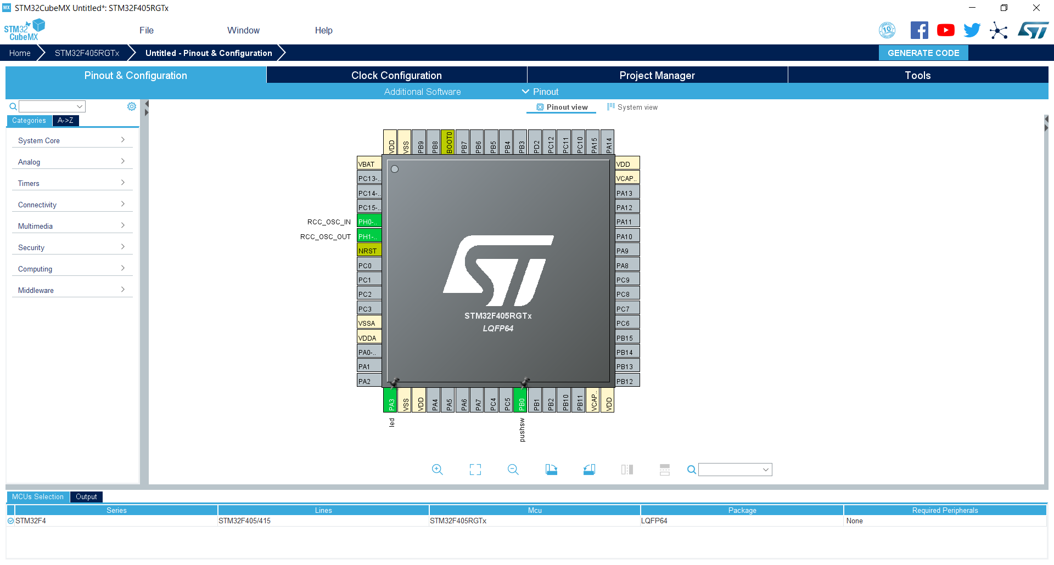Expand the Middleware category
Screen dimensions: 1054x565
[72, 290]
